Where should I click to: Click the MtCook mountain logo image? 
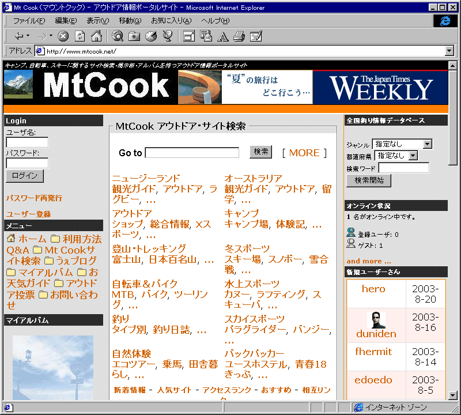click(x=18, y=84)
